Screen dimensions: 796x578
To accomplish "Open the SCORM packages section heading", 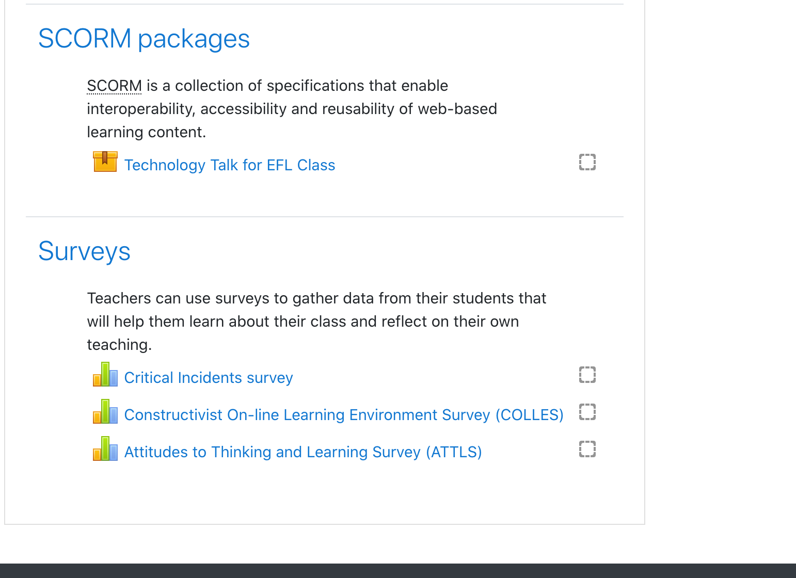I will click(x=144, y=39).
